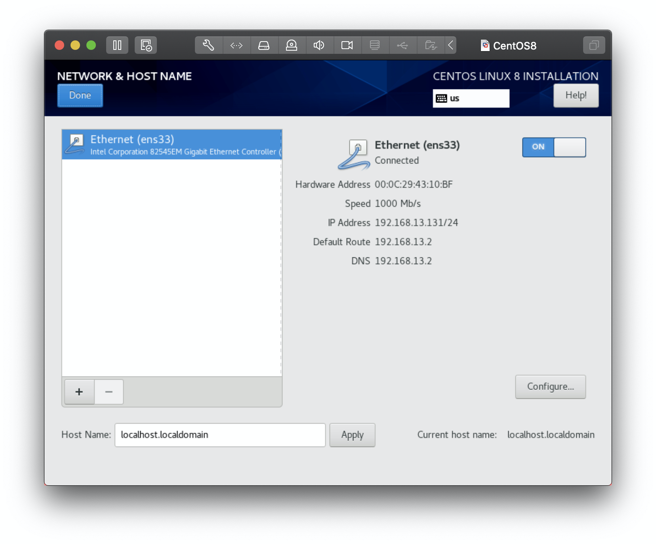Collapse the toolbar device list chevron

coord(450,45)
